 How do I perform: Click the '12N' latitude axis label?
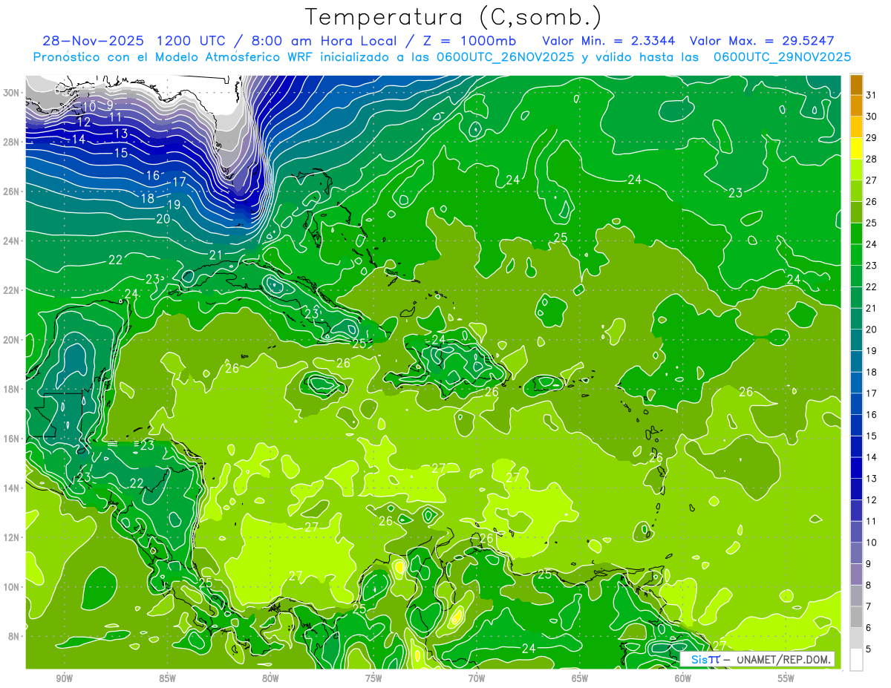(13, 537)
